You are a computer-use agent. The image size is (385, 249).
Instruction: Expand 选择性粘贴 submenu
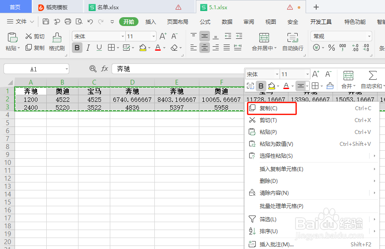coord(374,156)
